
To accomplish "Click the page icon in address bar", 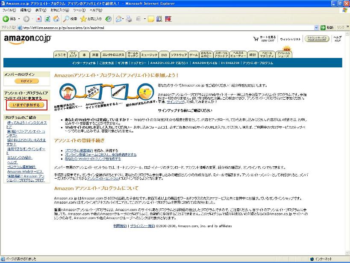I will point(20,28).
